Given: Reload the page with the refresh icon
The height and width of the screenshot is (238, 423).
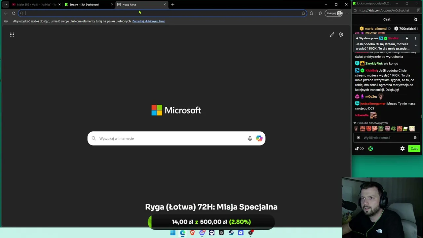Looking at the screenshot, I should tap(14, 13).
